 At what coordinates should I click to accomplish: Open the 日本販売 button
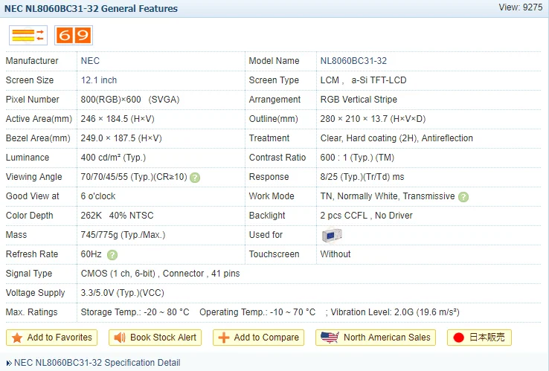(479, 338)
